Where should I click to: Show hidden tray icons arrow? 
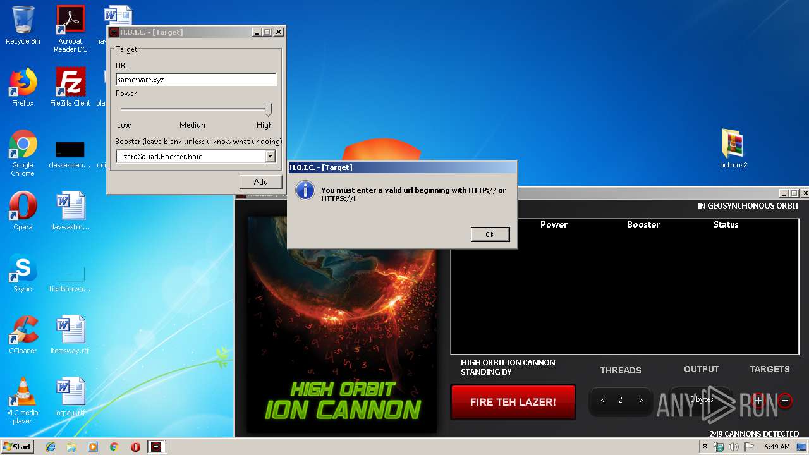tap(705, 447)
